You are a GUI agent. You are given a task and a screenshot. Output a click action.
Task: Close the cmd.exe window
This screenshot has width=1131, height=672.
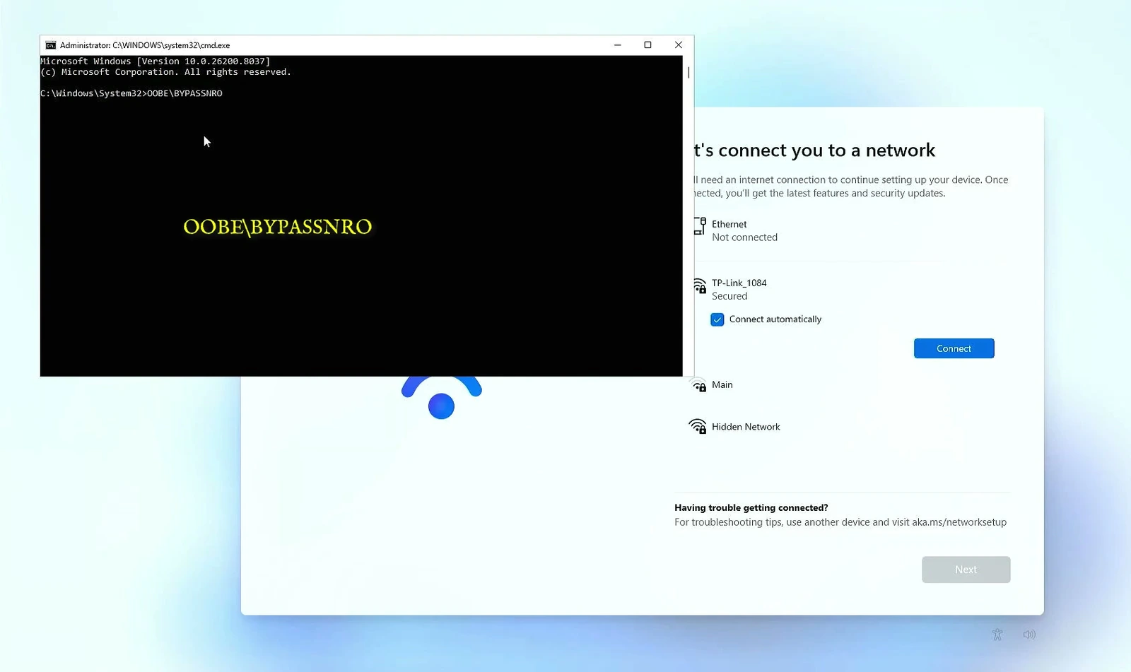[679, 45]
